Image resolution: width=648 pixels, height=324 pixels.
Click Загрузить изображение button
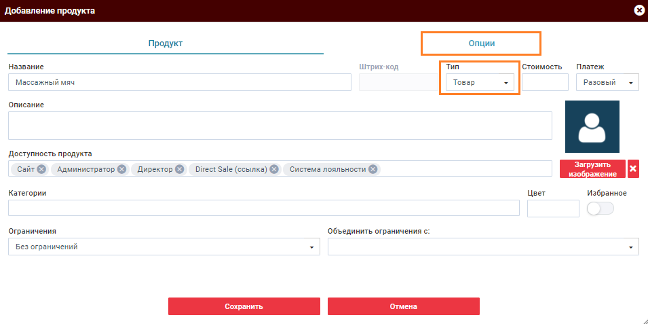point(592,169)
